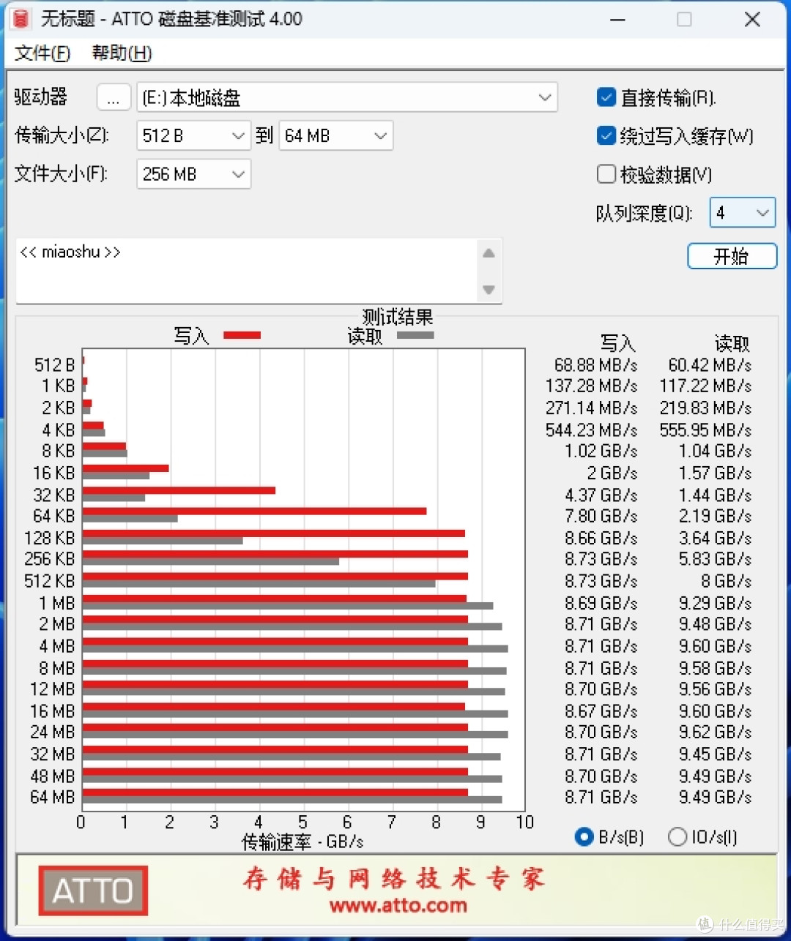The height and width of the screenshot is (941, 791).
Task: Minimize the ATTO window
Action: point(617,19)
